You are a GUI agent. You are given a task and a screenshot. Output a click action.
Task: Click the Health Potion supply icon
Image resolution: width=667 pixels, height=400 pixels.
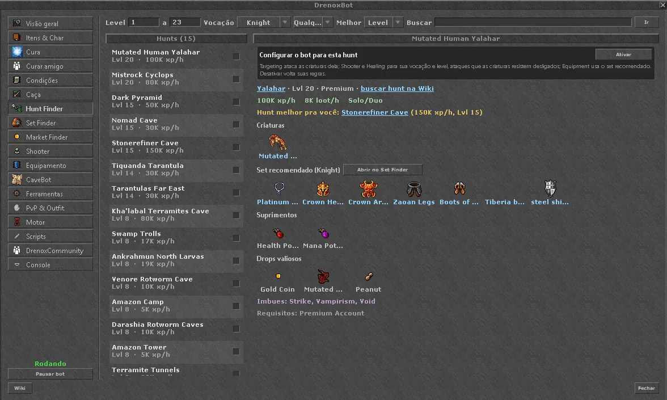(x=278, y=233)
